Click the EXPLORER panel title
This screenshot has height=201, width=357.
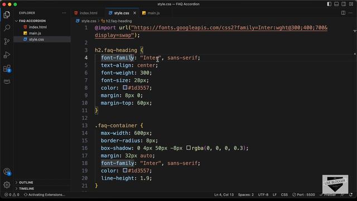[27, 13]
